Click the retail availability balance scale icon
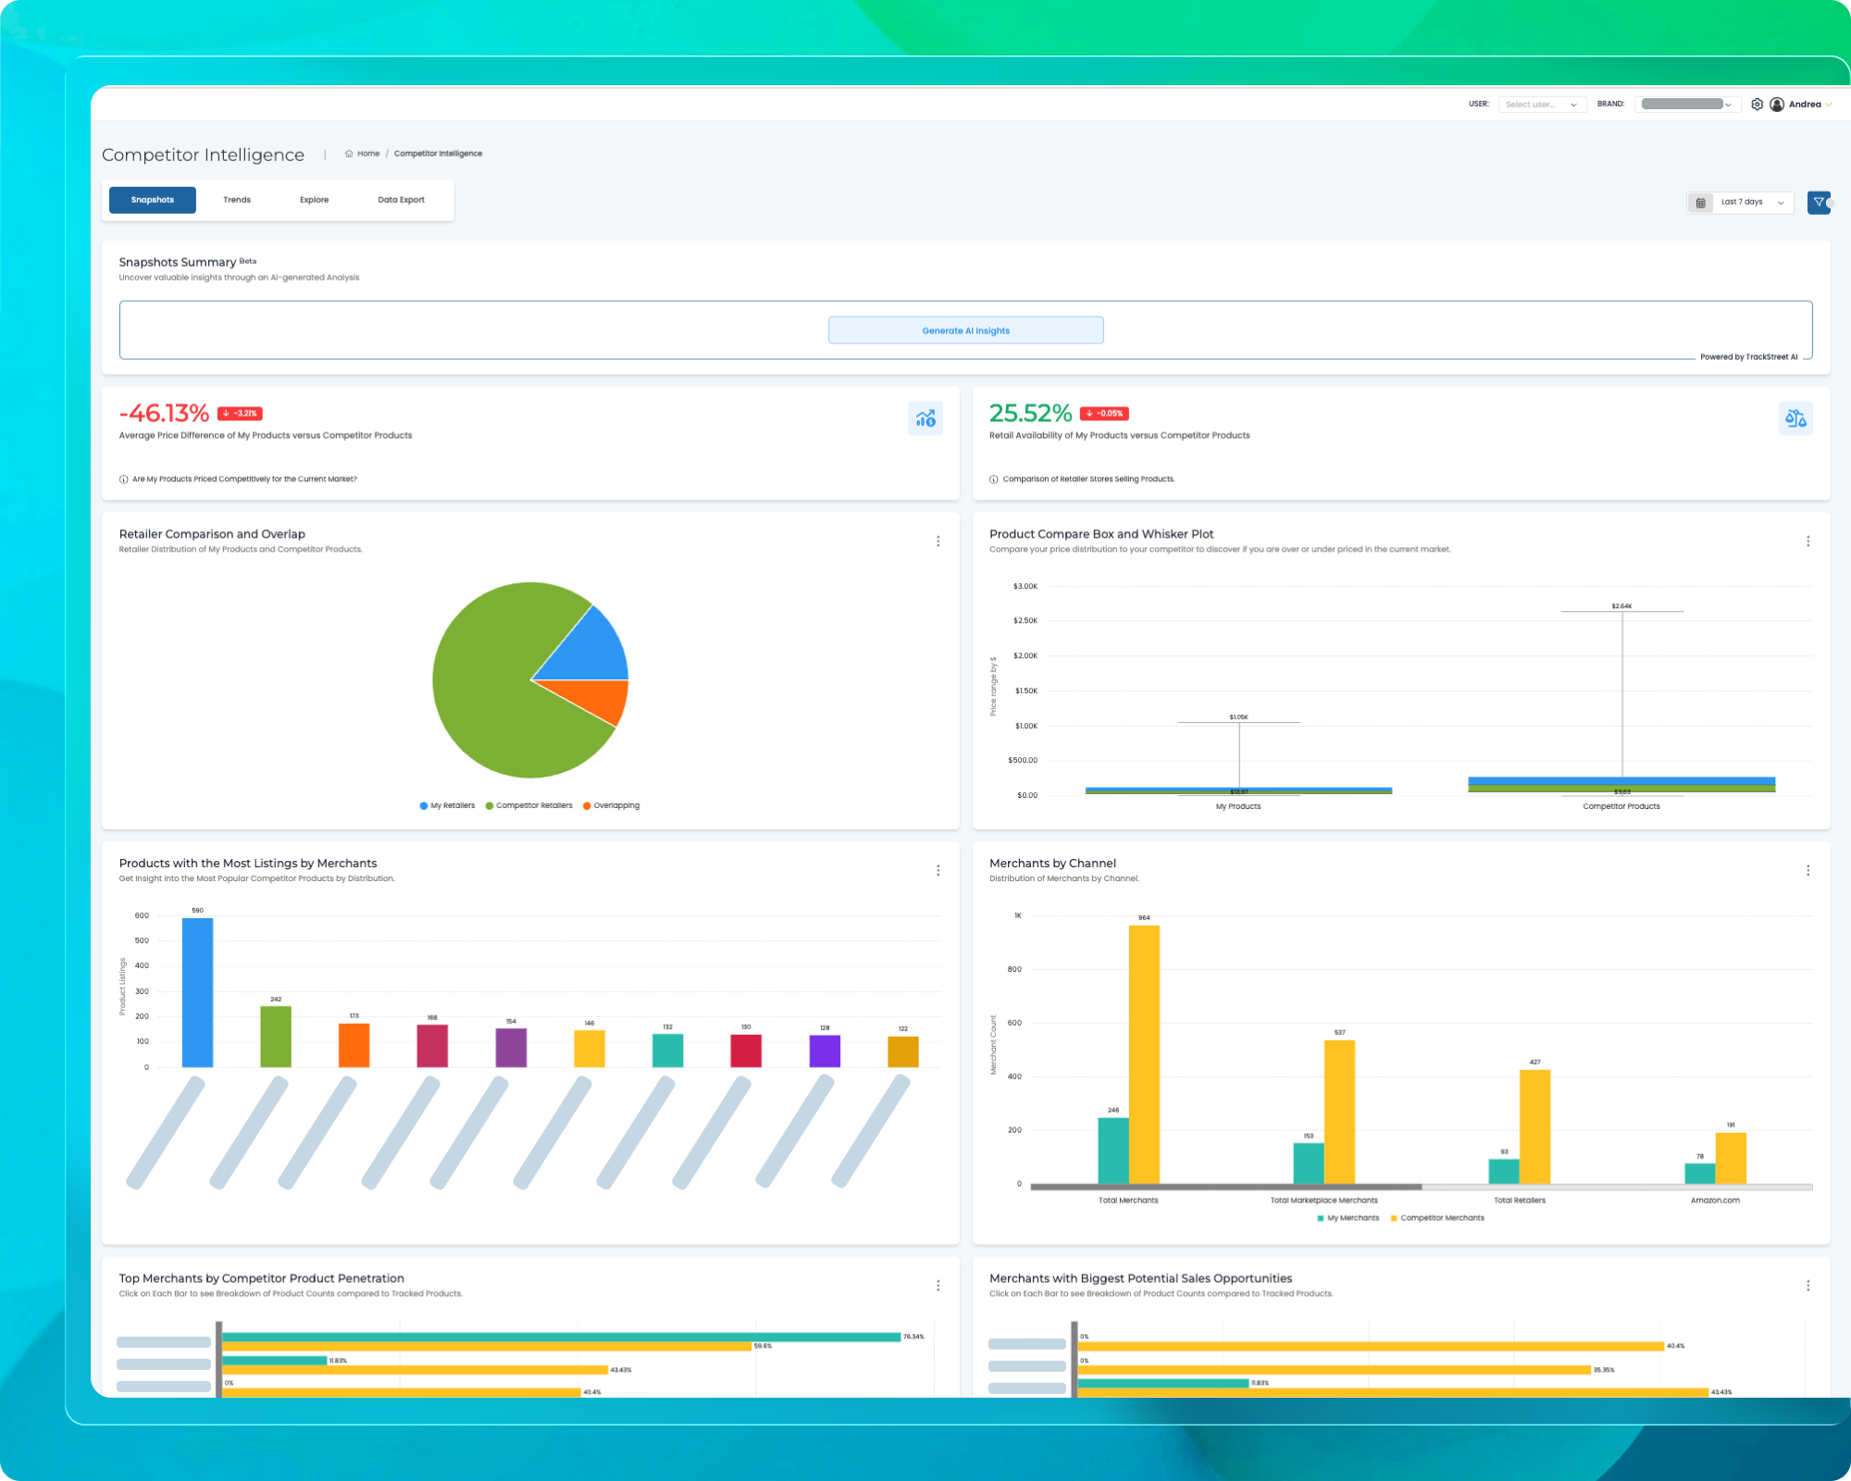Viewport: 1851px width, 1481px height. tap(1795, 418)
